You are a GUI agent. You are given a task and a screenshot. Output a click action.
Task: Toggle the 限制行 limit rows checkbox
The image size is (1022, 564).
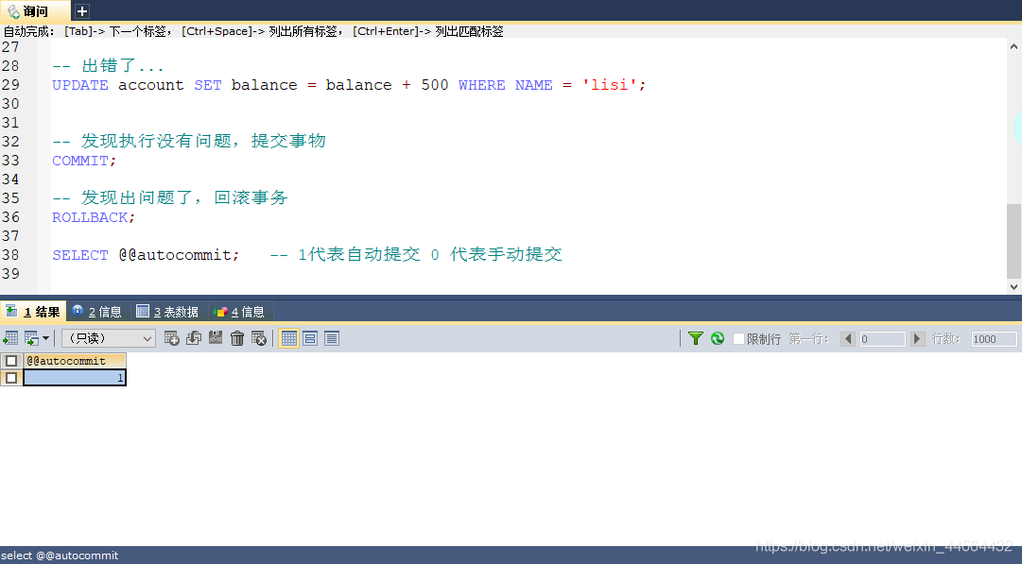[x=738, y=338]
